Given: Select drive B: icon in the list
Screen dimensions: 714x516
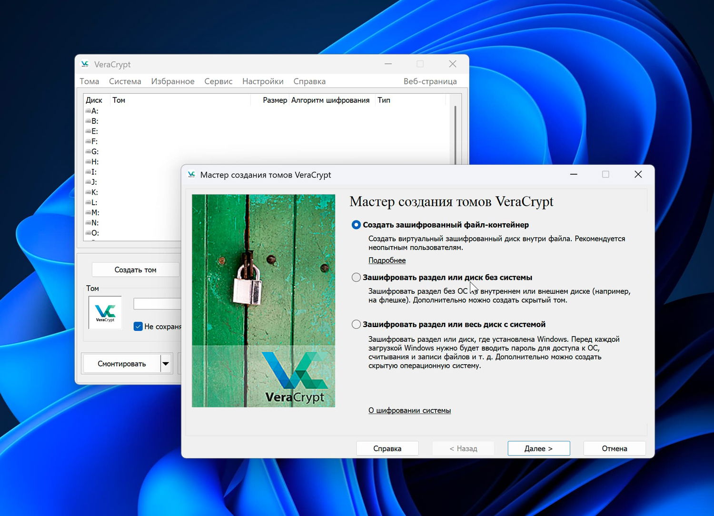Looking at the screenshot, I should (x=88, y=121).
